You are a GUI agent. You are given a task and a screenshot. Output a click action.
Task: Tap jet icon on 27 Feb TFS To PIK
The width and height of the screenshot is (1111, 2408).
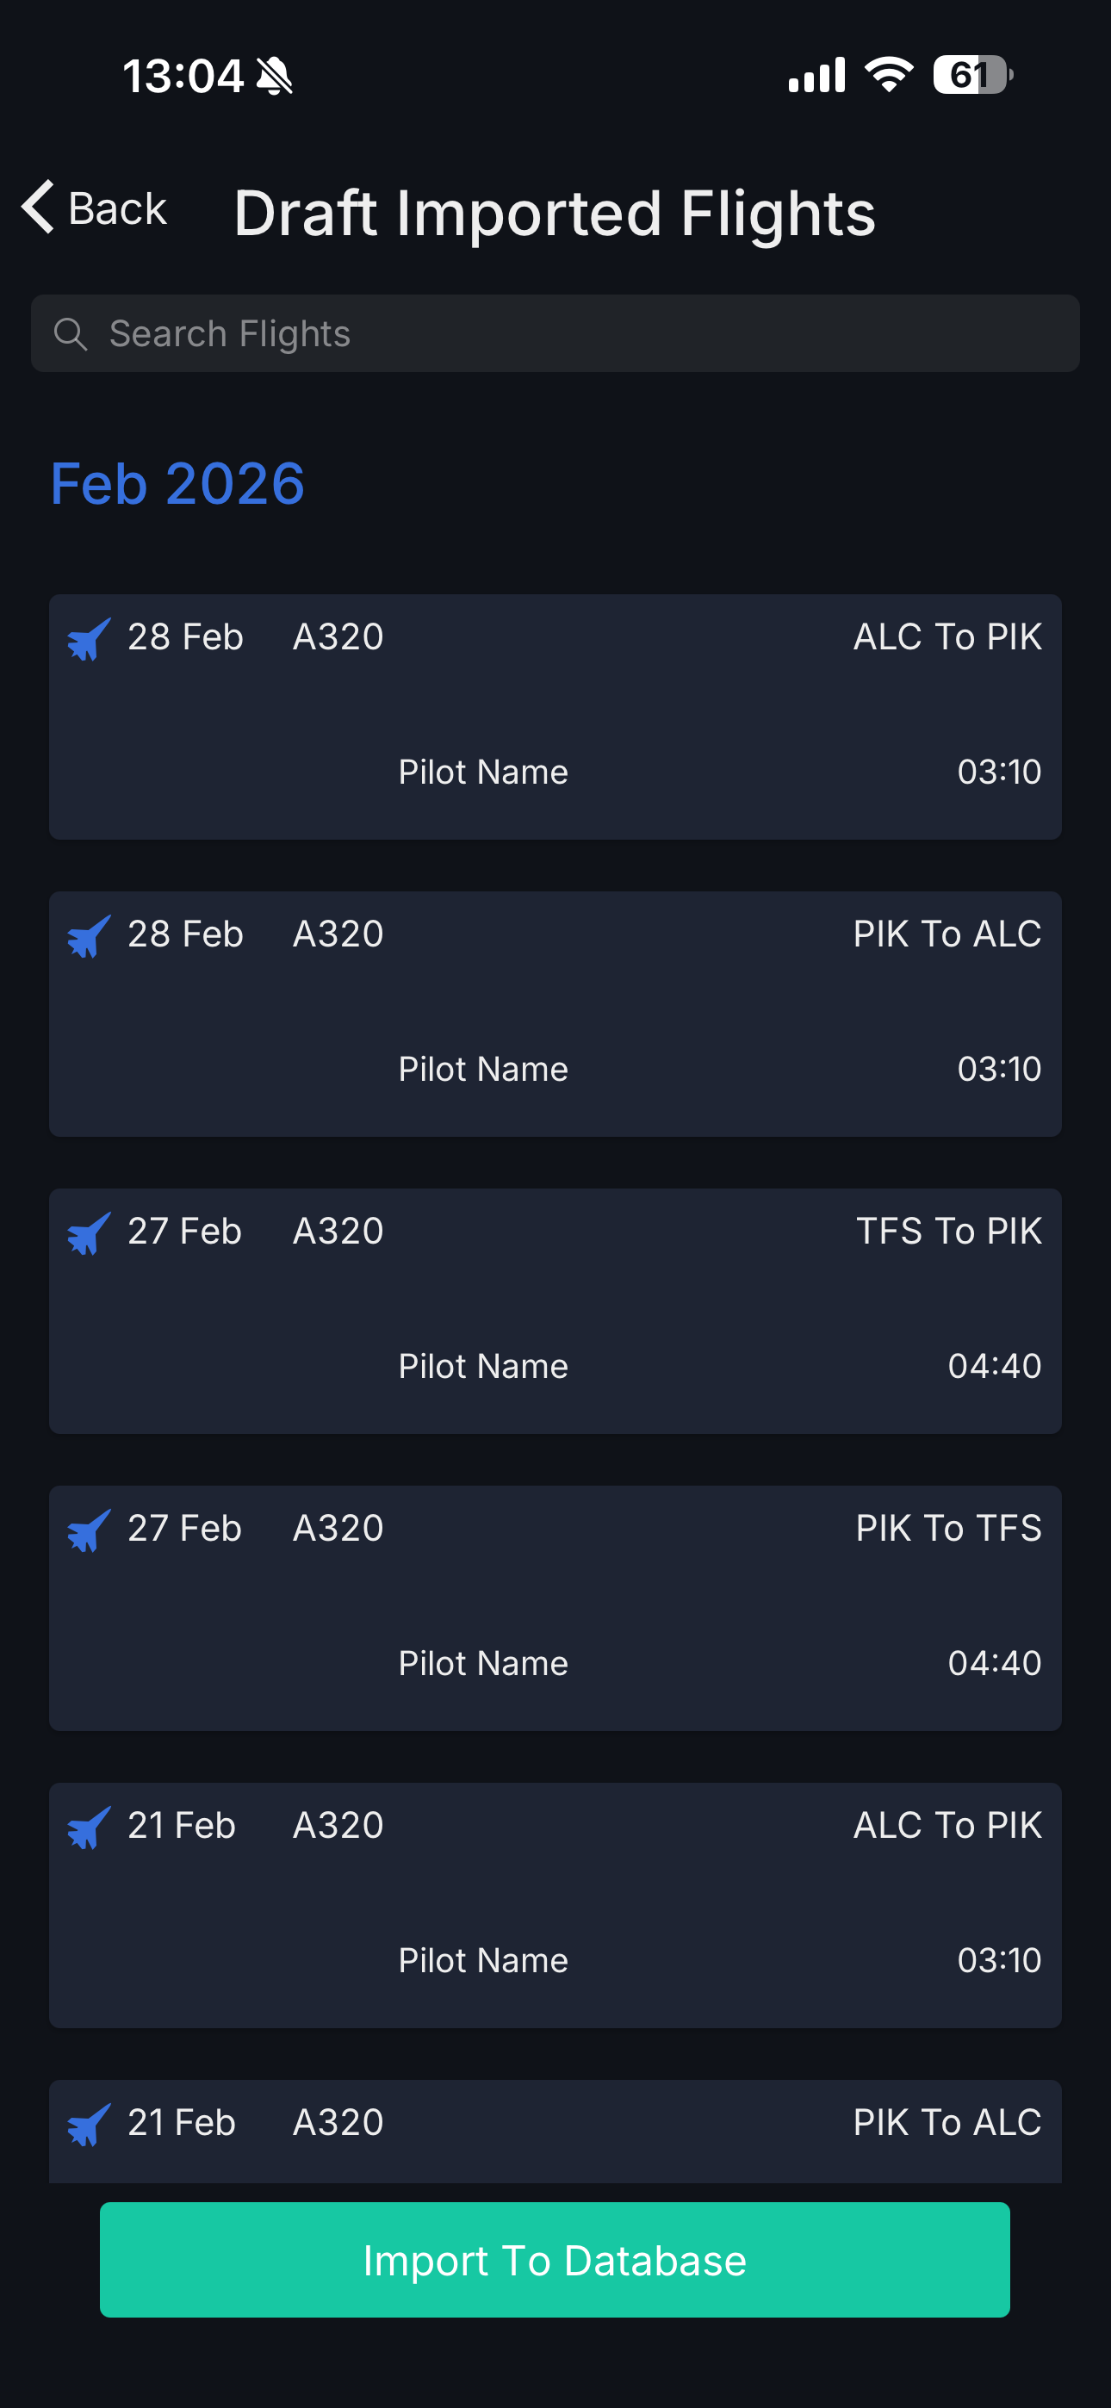tap(89, 1234)
